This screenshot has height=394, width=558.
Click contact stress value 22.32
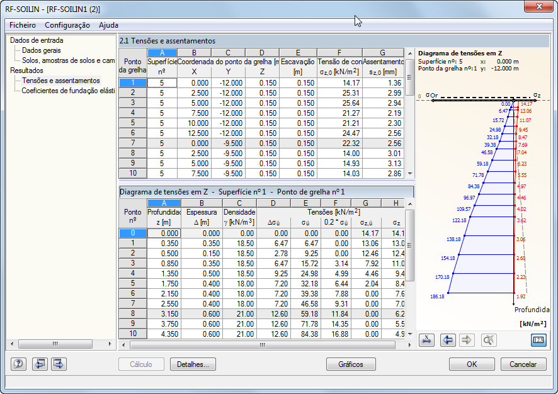[339, 144]
